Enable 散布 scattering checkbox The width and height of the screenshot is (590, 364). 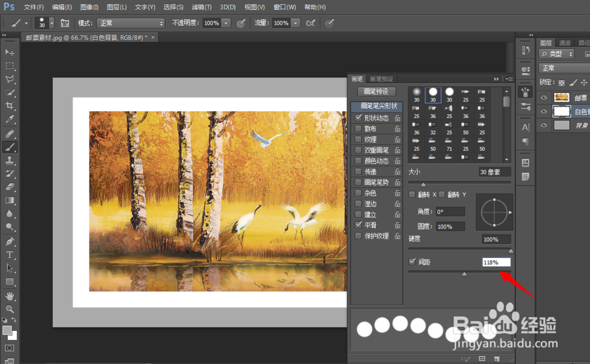358,128
